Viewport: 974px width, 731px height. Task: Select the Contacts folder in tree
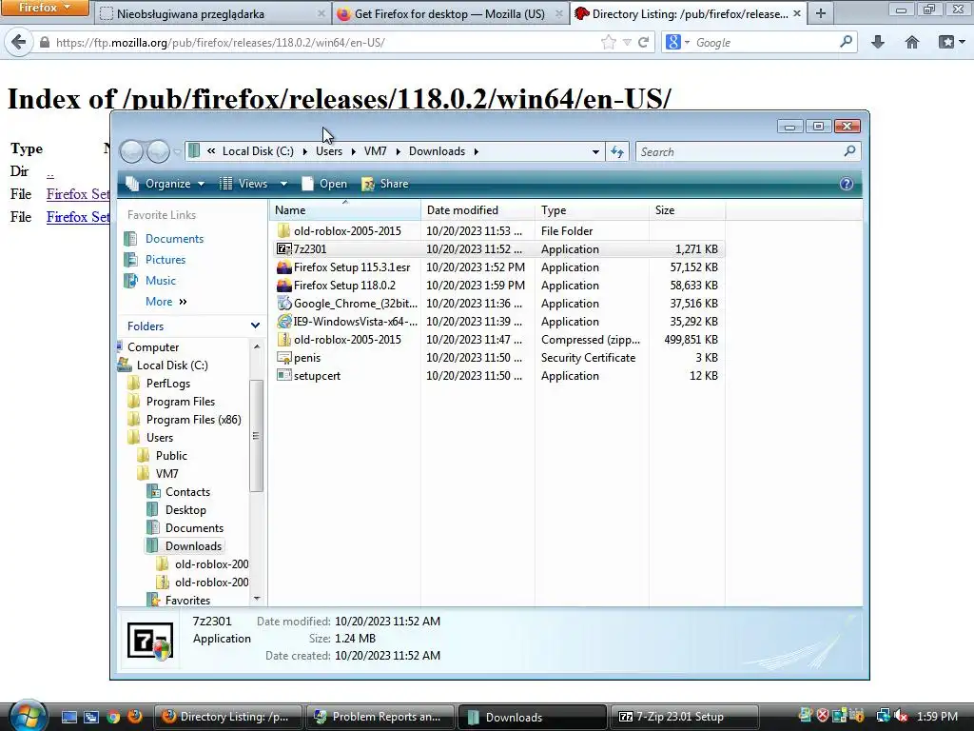point(187,492)
